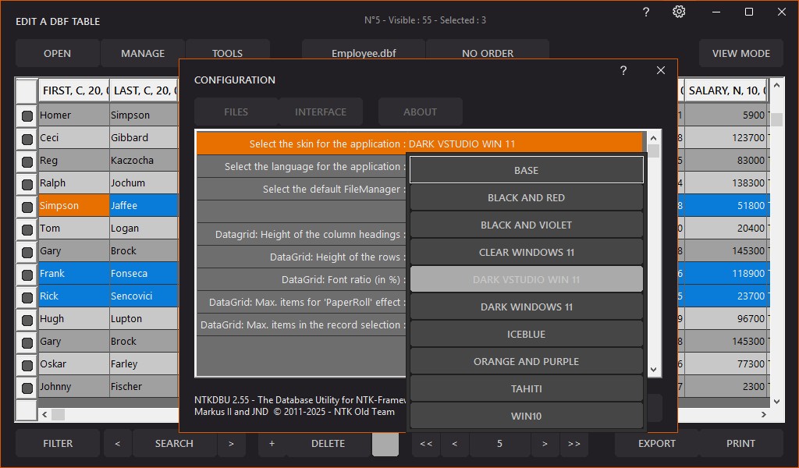Screen dimensions: 799x468
Task: Open the TOOLS menu
Action: point(227,53)
